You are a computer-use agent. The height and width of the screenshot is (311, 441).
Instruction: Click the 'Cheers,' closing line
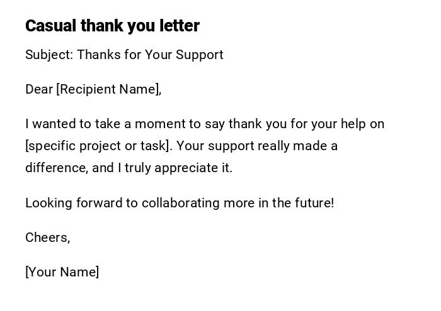[47, 237]
